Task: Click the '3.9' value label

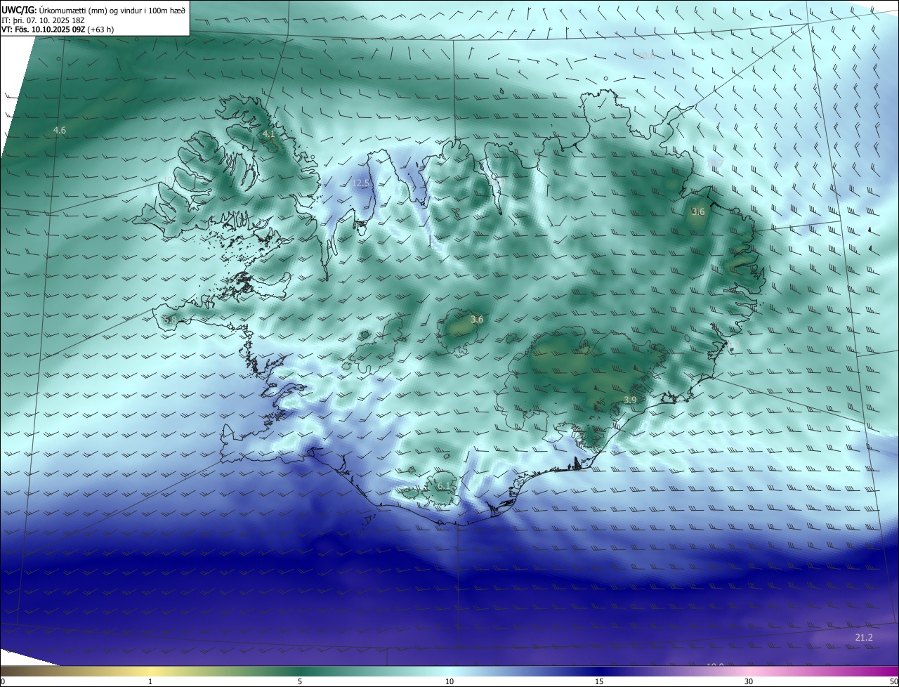Action: 630,400
